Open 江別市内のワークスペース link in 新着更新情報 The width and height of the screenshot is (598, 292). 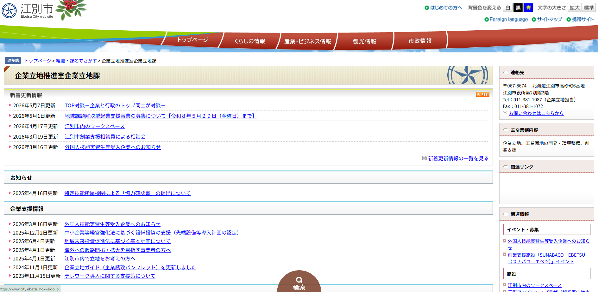tap(95, 126)
